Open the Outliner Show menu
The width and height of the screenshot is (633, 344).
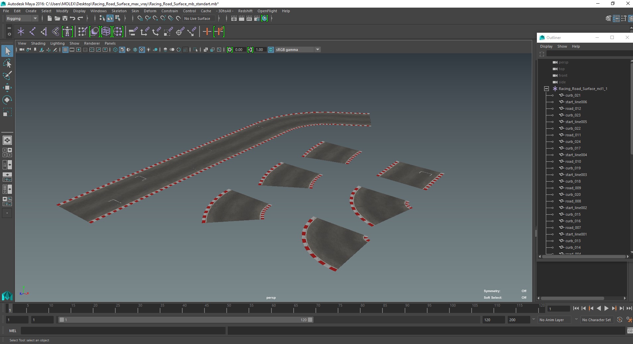562,46
